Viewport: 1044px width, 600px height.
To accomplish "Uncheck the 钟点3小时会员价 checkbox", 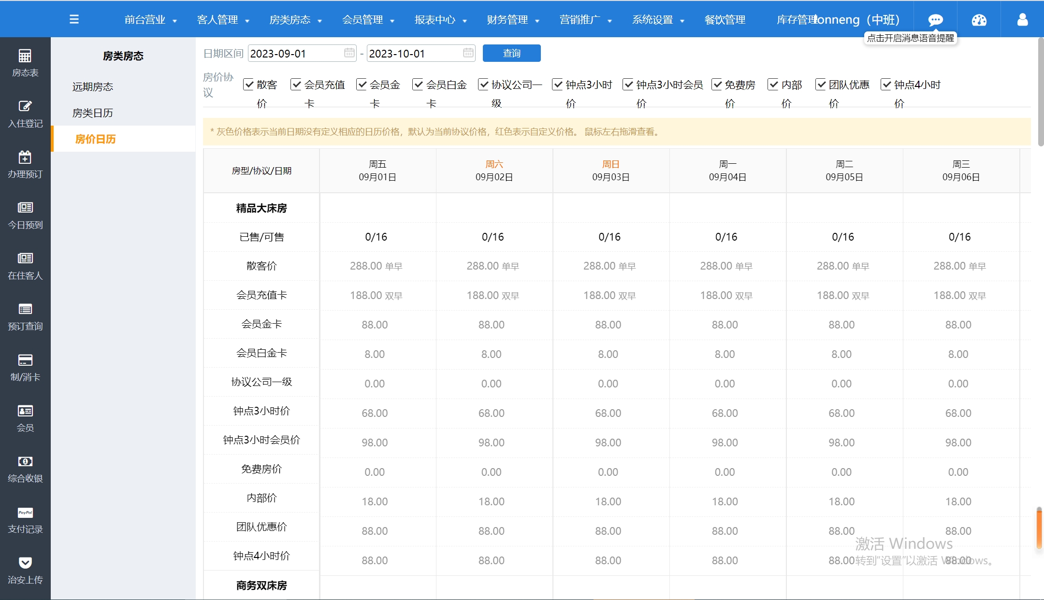I will click(x=628, y=85).
